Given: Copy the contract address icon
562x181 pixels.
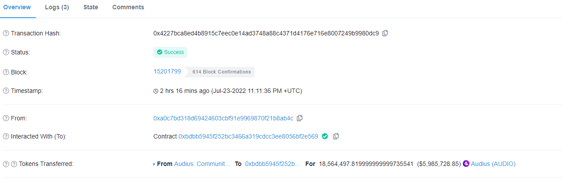Looking at the screenshot, I should [x=336, y=136].
